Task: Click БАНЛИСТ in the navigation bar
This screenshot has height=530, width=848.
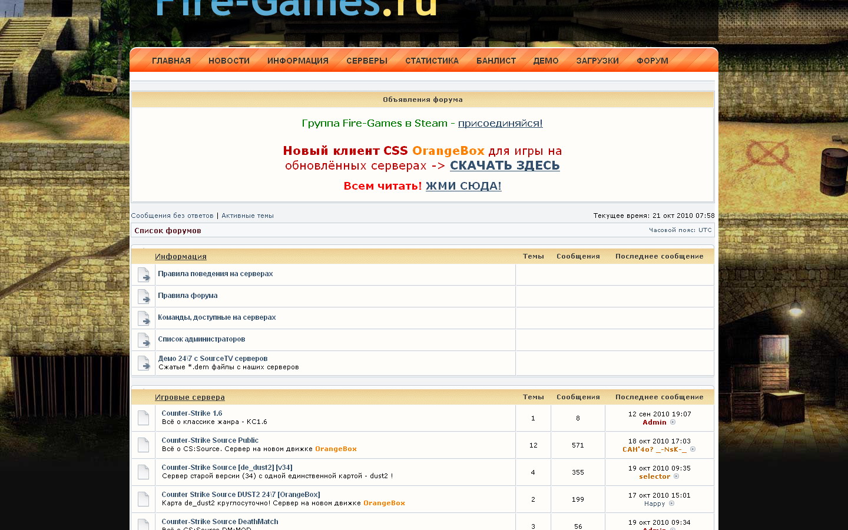Action: pyautogui.click(x=496, y=61)
